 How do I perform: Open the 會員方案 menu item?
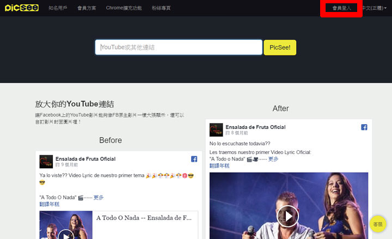point(86,8)
